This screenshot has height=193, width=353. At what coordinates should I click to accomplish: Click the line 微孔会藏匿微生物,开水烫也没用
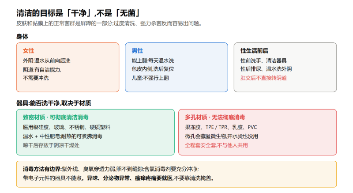click(222, 136)
